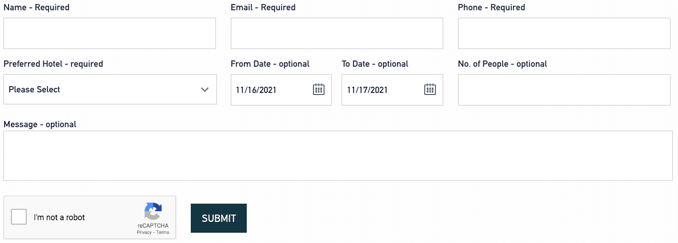Click the Preferred Hotel - required label
This screenshot has width=678, height=243.
[53, 64]
